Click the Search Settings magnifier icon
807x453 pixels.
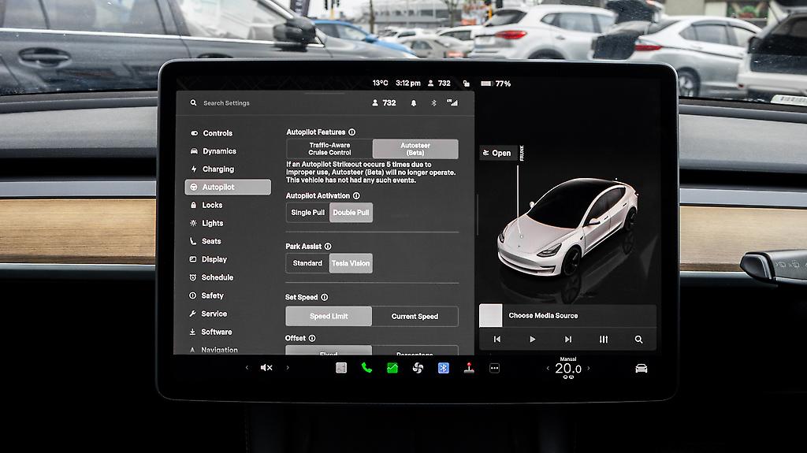tap(193, 103)
